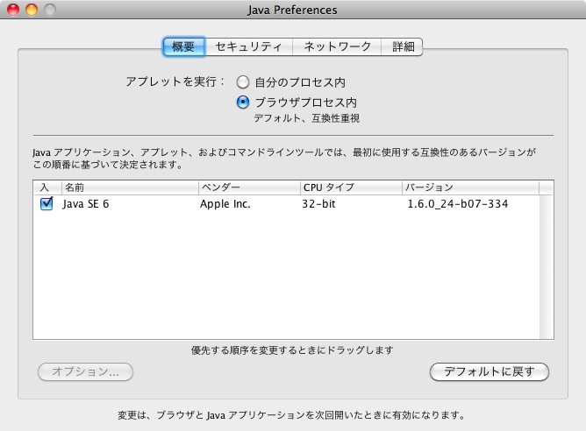
Task: Sort by the 名前 column header
Action: click(x=129, y=187)
